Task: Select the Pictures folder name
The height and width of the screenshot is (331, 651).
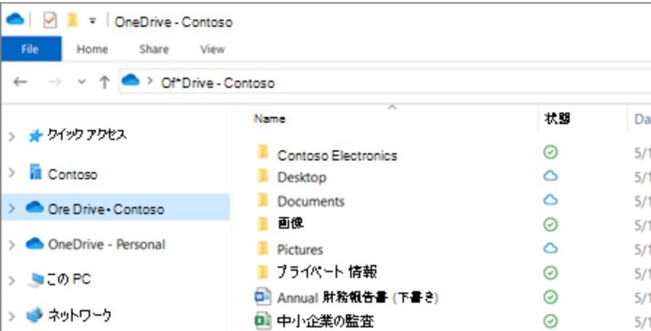Action: coord(299,250)
